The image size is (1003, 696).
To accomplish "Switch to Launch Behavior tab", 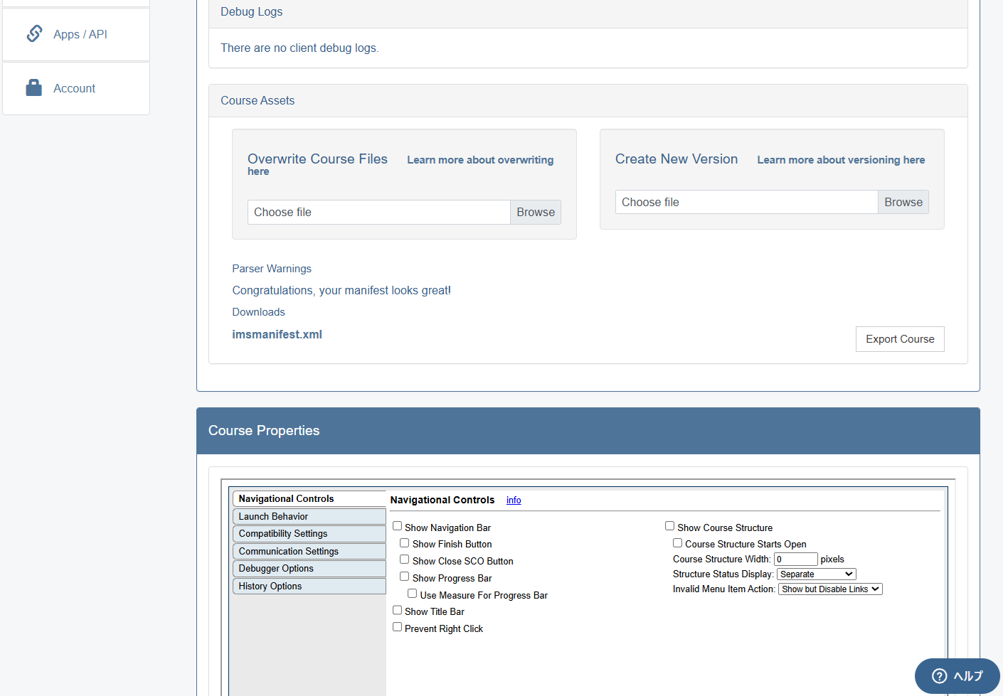I will tap(309, 517).
